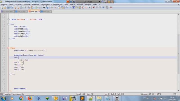180x101 pixels.
Task: Open the document map toolbar icon
Action: coord(80,8)
